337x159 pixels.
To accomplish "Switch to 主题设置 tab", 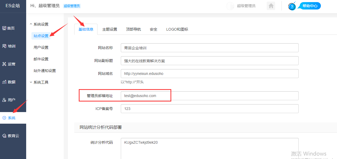I will point(110,29).
